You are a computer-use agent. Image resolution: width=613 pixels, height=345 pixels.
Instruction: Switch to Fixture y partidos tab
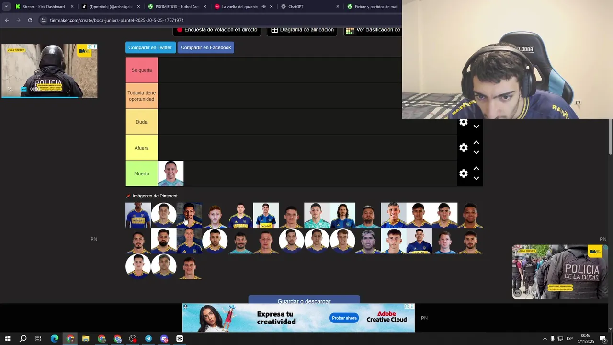click(x=373, y=7)
